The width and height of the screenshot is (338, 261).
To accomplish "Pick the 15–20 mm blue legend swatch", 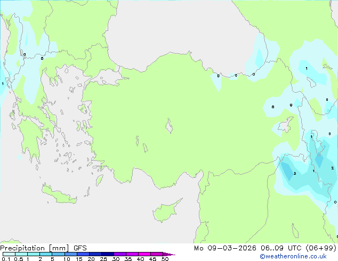I will [83, 254].
